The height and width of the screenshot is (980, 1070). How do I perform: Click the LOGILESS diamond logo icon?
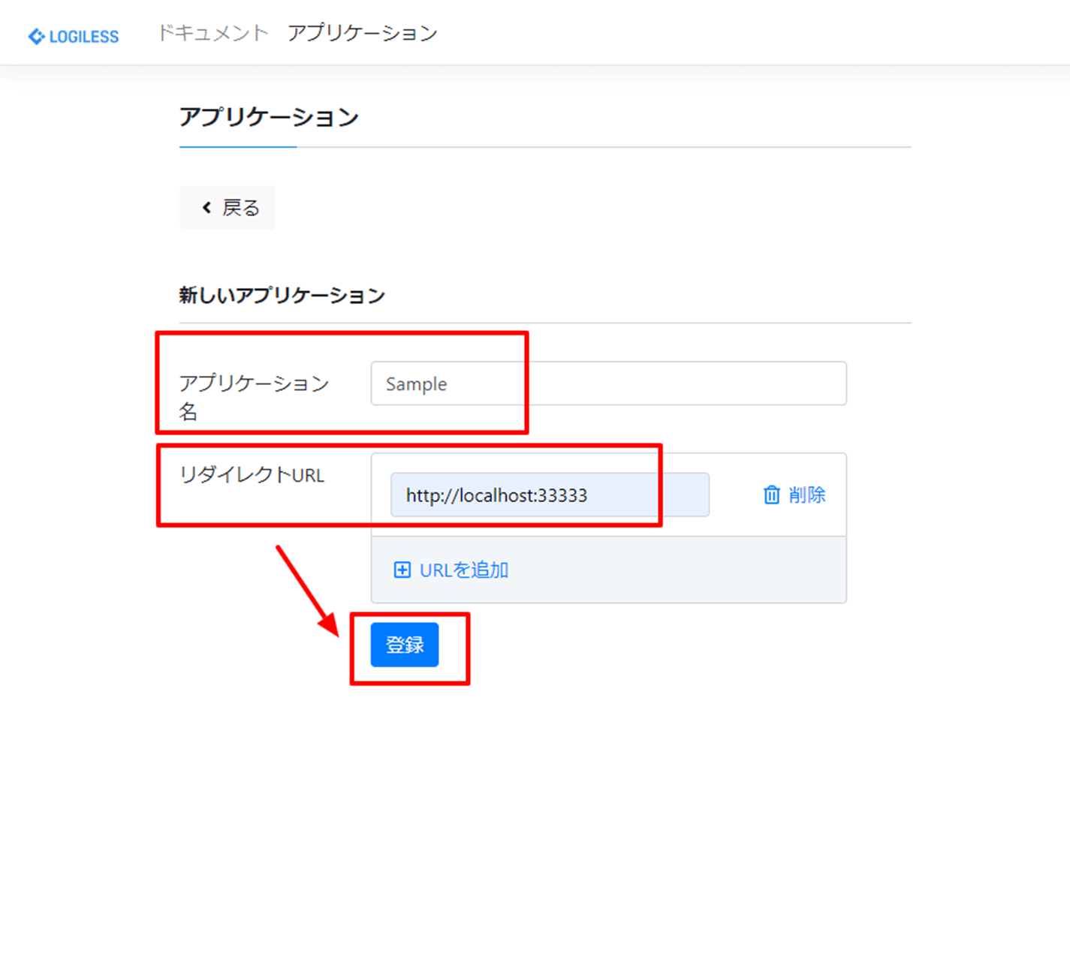coord(36,36)
